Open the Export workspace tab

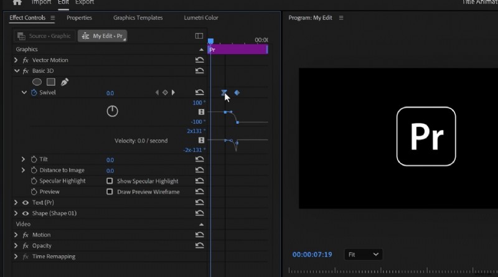[x=85, y=2]
